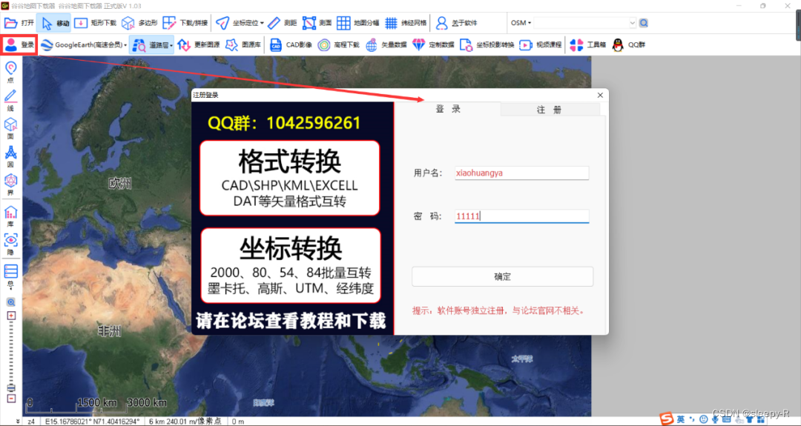Click the QQ群 penguin icon
This screenshot has height=426, width=801.
[618, 45]
